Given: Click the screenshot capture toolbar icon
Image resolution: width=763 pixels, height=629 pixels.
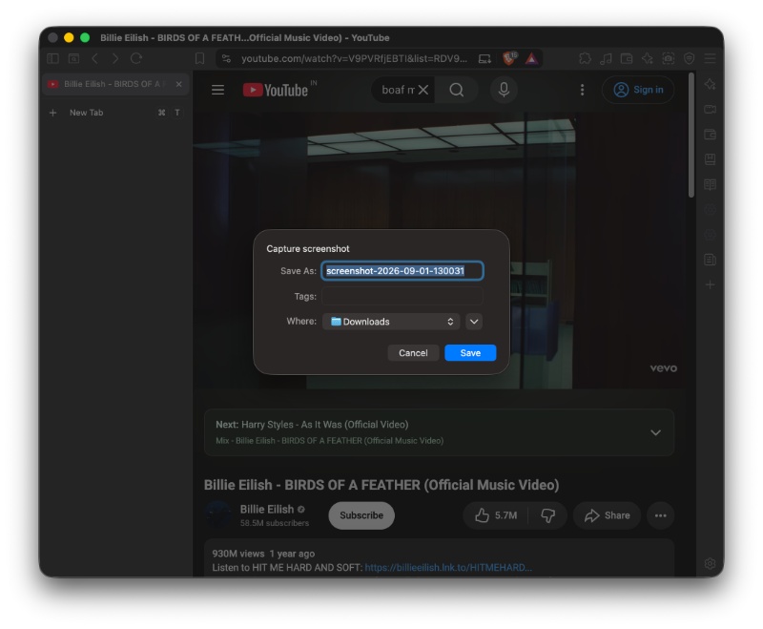Looking at the screenshot, I should [x=669, y=58].
